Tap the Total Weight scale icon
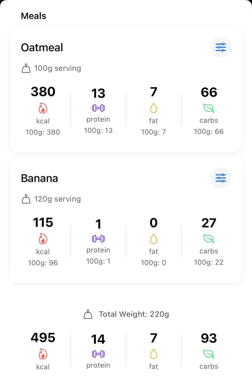The width and height of the screenshot is (252, 387). (x=88, y=314)
